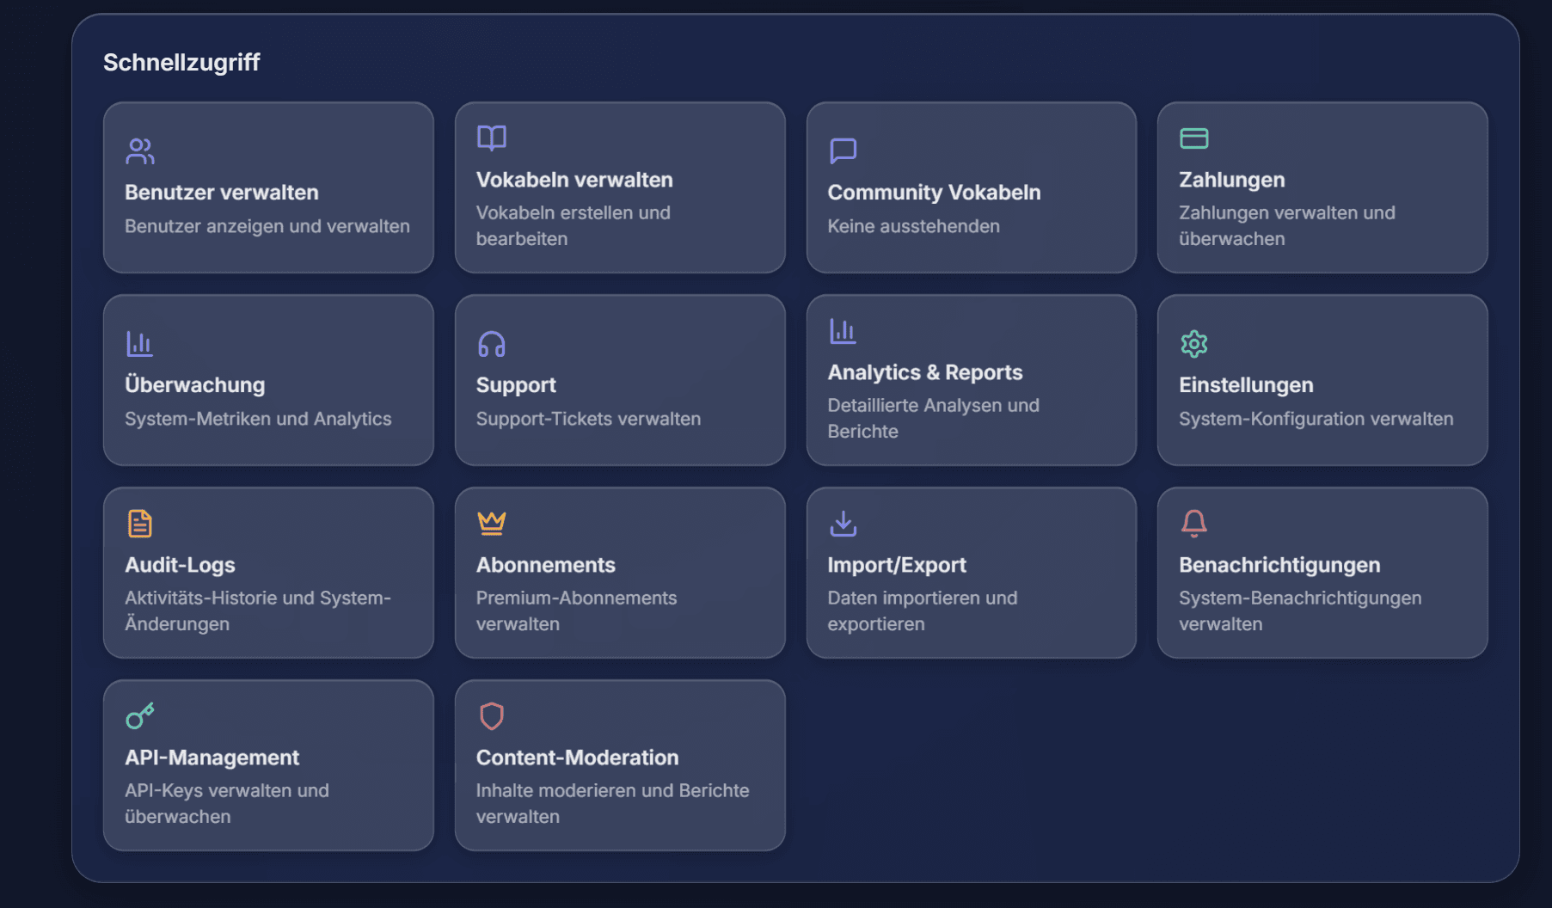This screenshot has height=908, width=1552.
Task: Click 'System-Konfiguration verwalten' description
Action: [1316, 419]
